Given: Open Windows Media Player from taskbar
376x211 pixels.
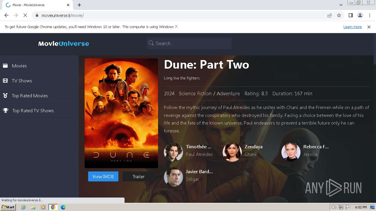Looking at the screenshot, I should [43, 207].
